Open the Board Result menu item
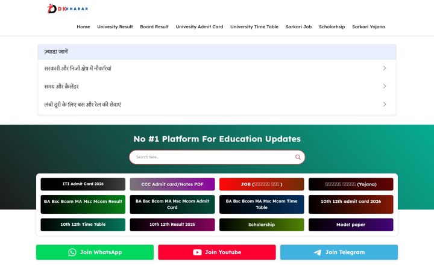The width and height of the screenshot is (434, 271). pyautogui.click(x=154, y=27)
